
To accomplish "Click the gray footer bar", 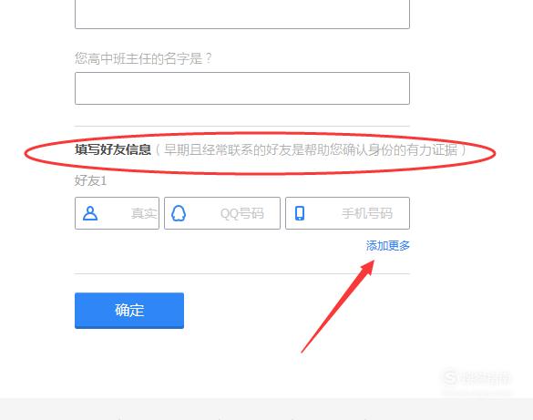I will [266, 409].
